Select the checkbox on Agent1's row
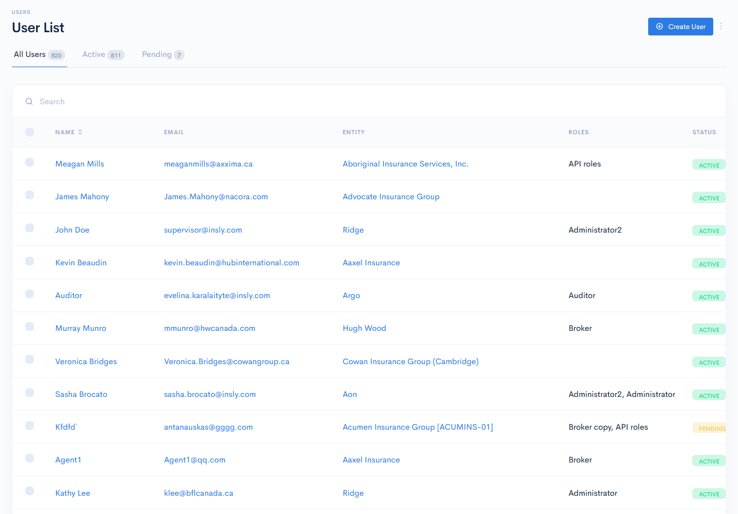Screen dimensions: 738x514 click(x=30, y=459)
